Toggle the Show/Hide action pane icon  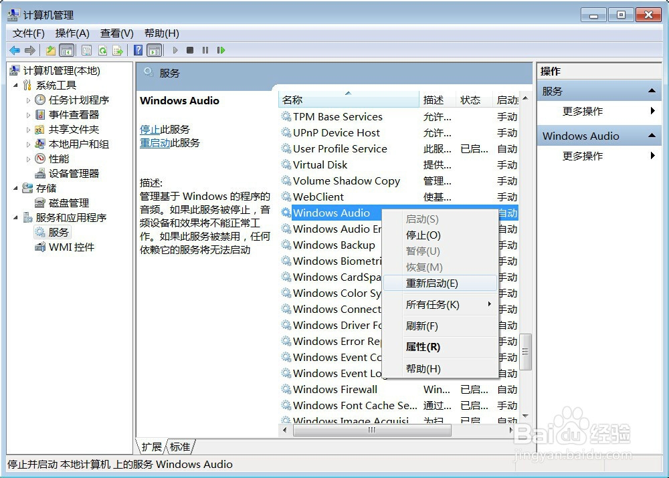click(155, 50)
